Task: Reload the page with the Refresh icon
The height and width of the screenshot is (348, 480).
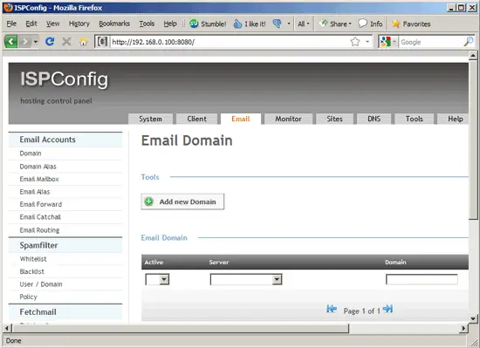Action: [50, 41]
